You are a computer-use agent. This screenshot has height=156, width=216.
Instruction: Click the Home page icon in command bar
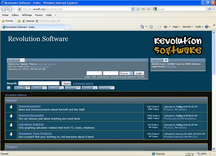pos(142,27)
